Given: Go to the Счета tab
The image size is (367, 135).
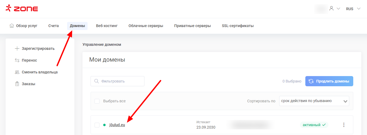Looking at the screenshot, I should [x=54, y=26].
